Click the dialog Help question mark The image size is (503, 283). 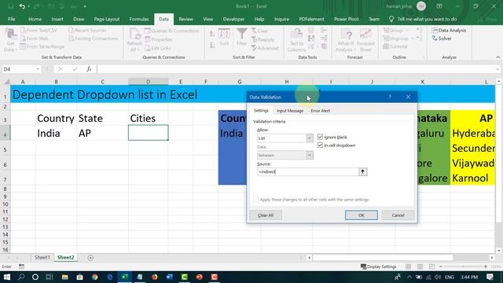coord(390,97)
